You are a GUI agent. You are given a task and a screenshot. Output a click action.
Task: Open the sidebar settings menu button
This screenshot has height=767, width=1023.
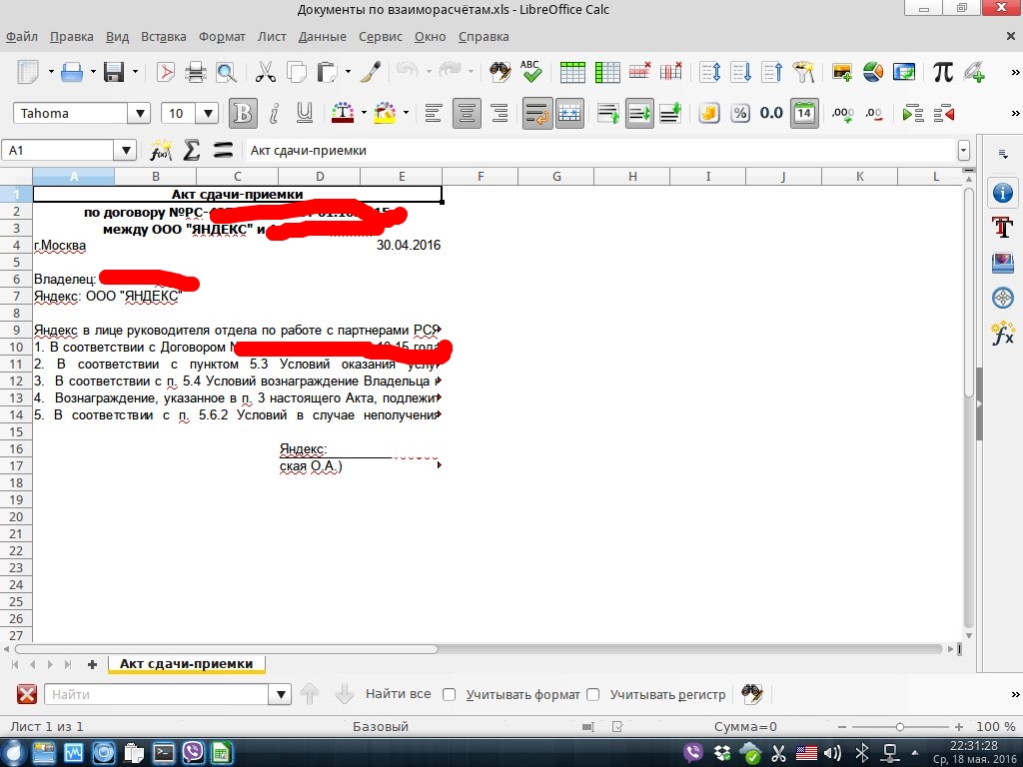coord(1003,154)
